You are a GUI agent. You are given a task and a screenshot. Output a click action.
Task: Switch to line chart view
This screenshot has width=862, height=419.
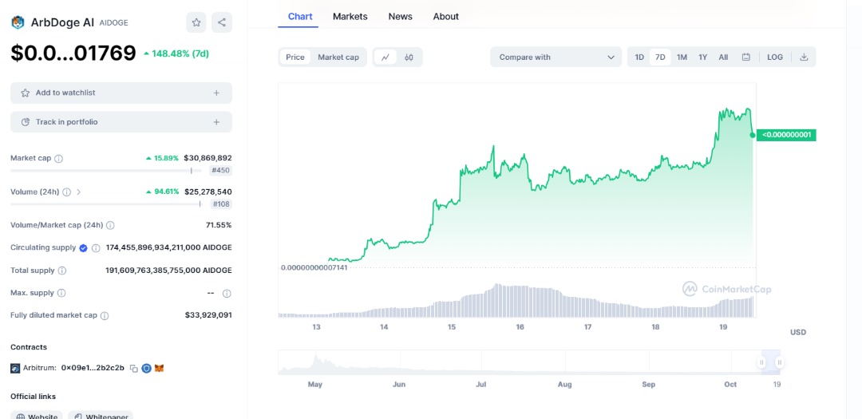click(386, 57)
